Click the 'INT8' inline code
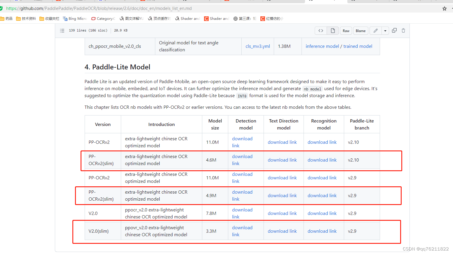Viewport: 453px width, 254px height. [242, 96]
